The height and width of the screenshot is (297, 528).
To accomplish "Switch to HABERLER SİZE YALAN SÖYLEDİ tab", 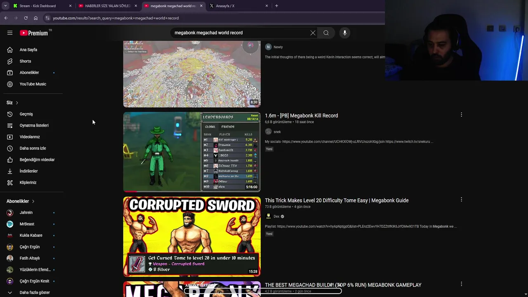I will (108, 6).
